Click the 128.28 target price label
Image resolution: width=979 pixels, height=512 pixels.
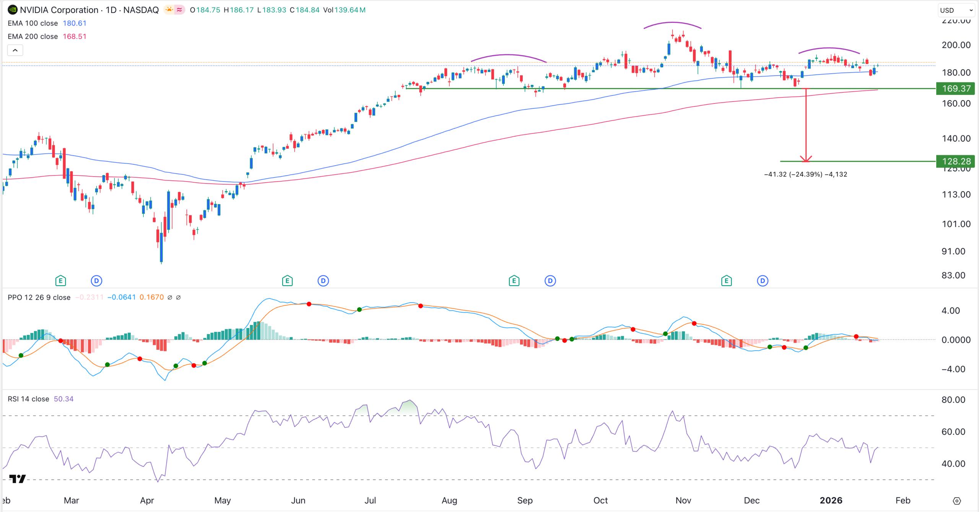coord(955,161)
